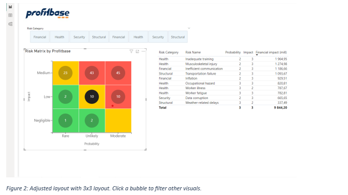This screenshot has height=195, width=348.
Task: Select the bubble showing 23
Action: 65,73
